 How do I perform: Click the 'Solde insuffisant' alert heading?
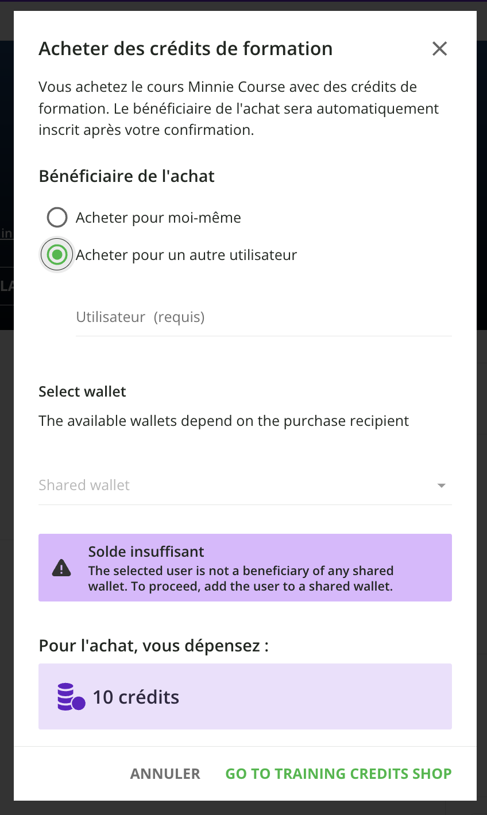click(146, 552)
